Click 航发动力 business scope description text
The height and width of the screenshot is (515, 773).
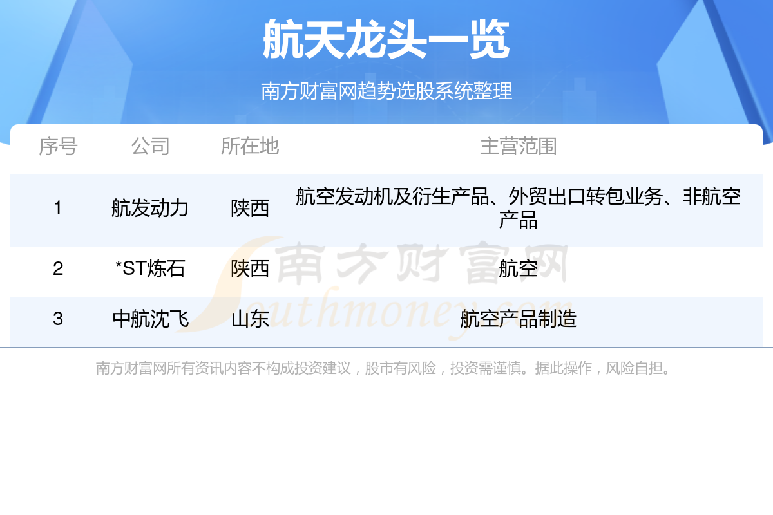(x=519, y=209)
